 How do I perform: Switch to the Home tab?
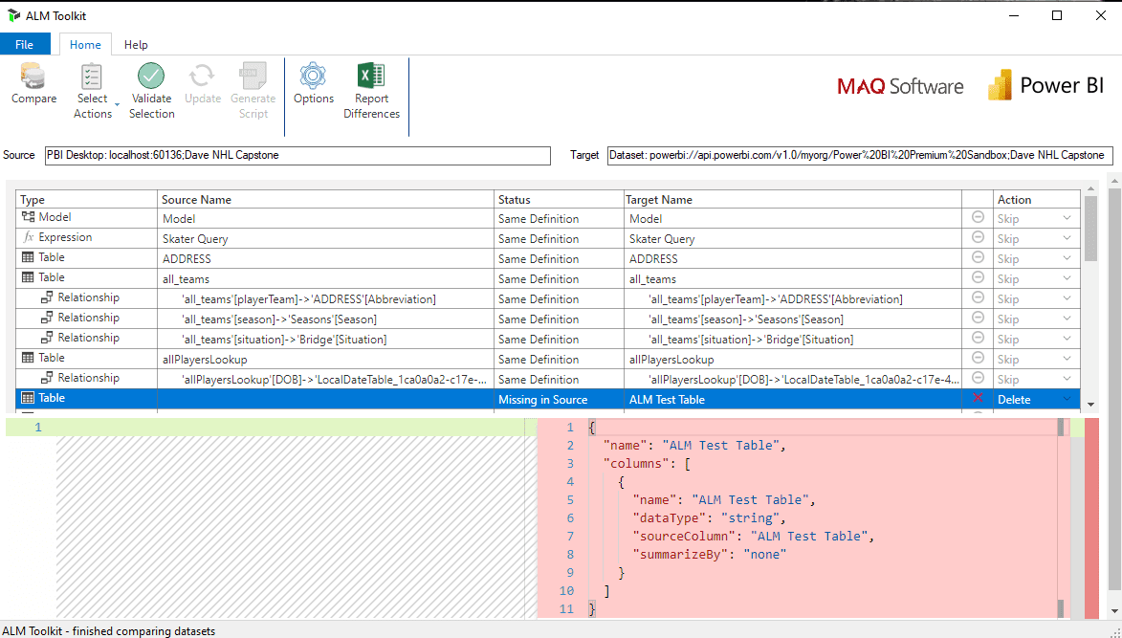(x=85, y=44)
